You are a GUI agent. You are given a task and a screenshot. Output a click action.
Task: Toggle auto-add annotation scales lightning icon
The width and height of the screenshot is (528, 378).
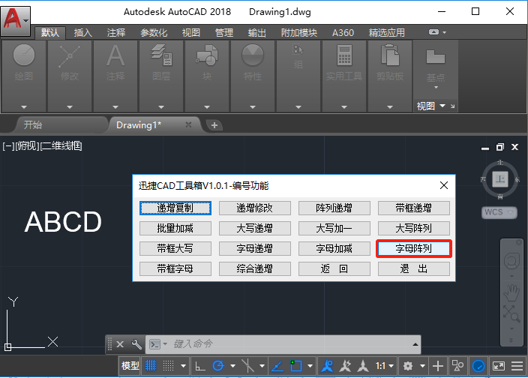click(x=345, y=366)
